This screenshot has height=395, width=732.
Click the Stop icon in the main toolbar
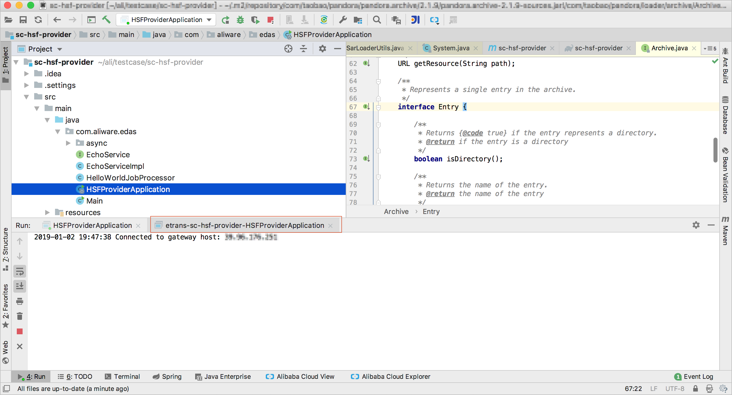270,20
